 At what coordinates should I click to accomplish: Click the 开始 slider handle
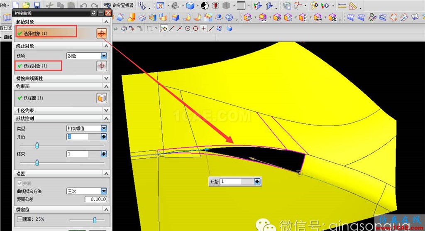pyautogui.click(x=37, y=146)
